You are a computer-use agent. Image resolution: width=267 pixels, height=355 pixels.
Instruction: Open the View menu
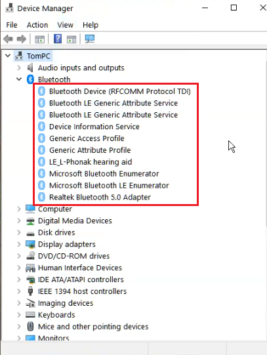(65, 25)
